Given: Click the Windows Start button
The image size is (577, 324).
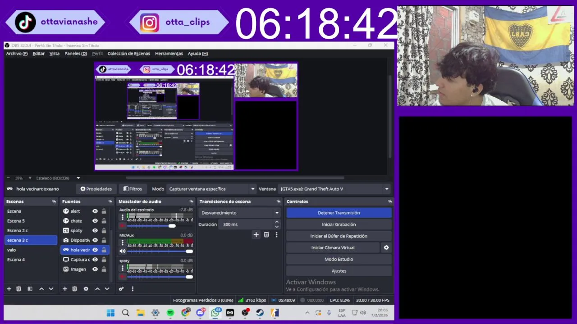Looking at the screenshot, I should (110, 313).
